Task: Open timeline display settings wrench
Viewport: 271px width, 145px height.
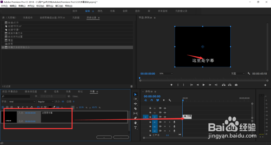Action: click(170, 100)
